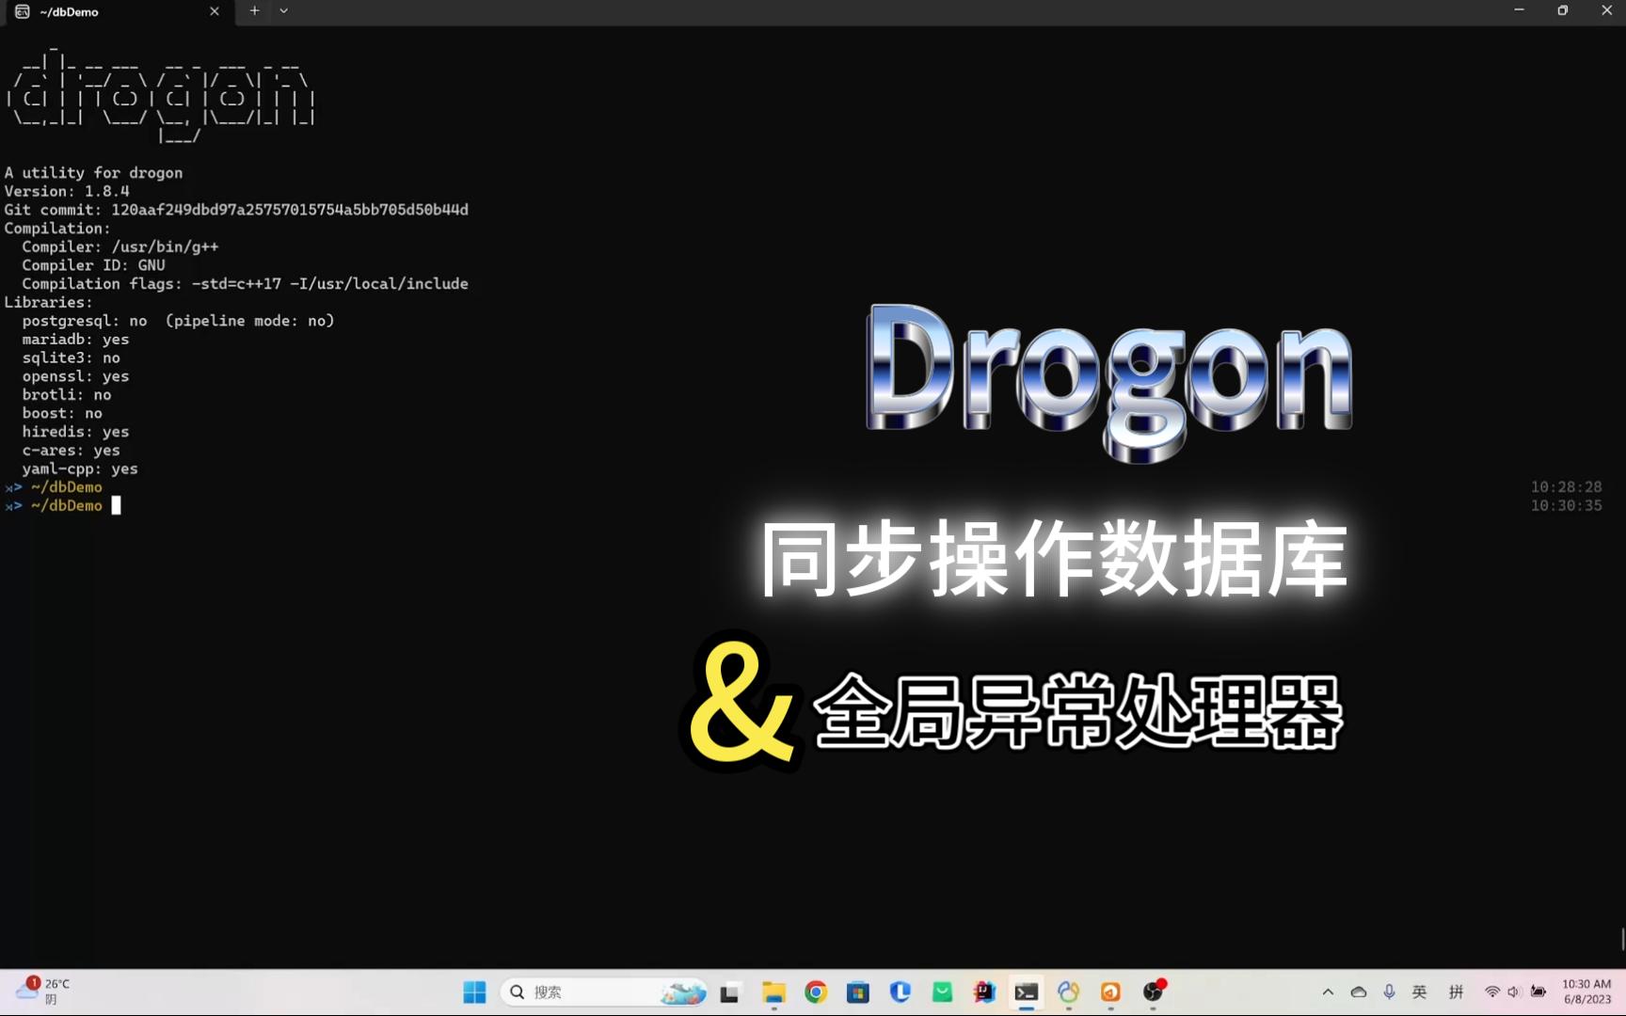Click the 10:30:35 timestamp
Viewport: 1626px width, 1016px height.
(x=1566, y=506)
